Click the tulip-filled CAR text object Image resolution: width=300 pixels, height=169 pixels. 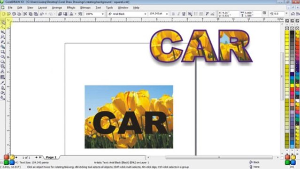coord(200,46)
